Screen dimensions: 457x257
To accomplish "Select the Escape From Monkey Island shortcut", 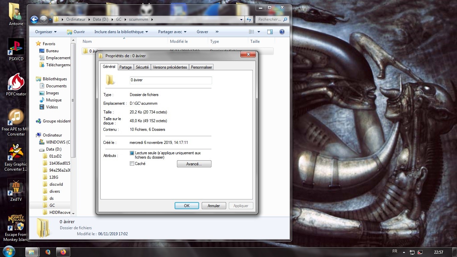I will click(x=16, y=228).
